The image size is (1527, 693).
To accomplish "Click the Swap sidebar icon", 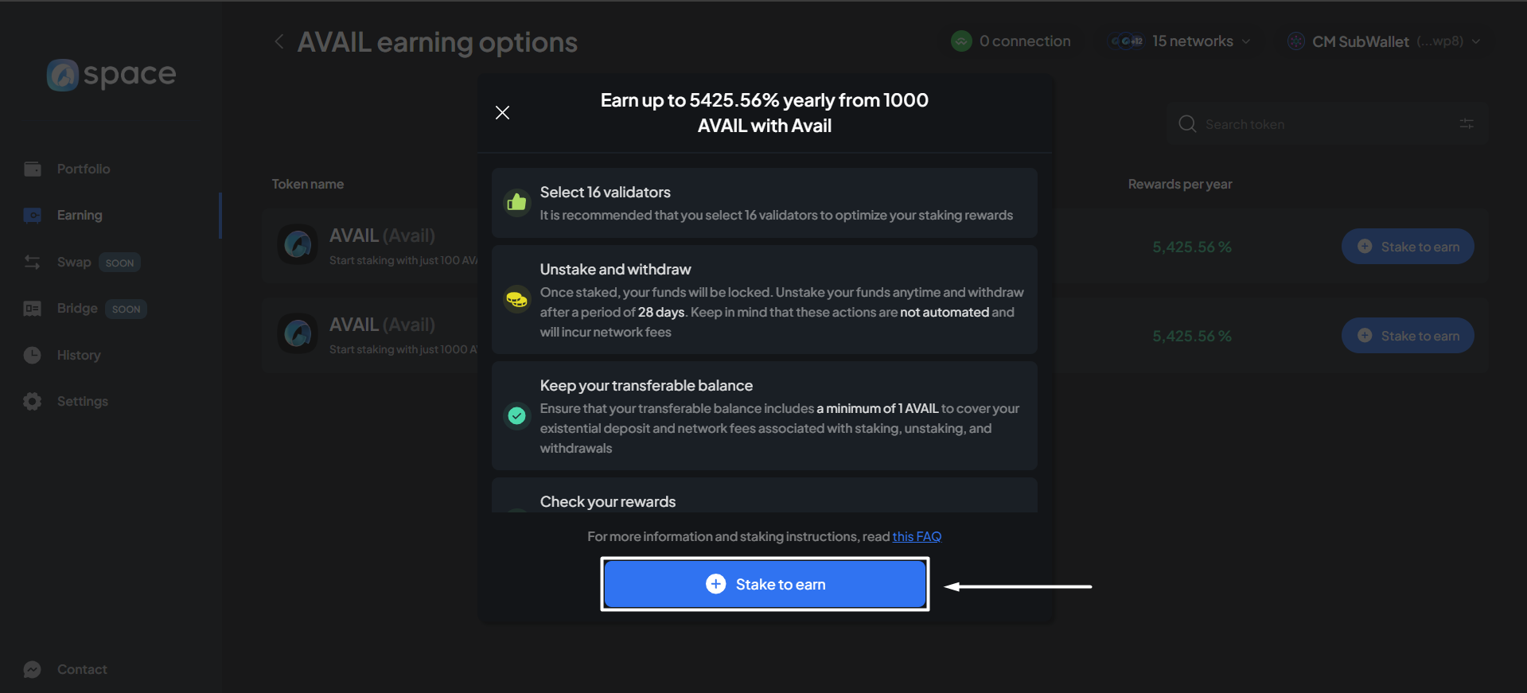I will pyautogui.click(x=33, y=262).
